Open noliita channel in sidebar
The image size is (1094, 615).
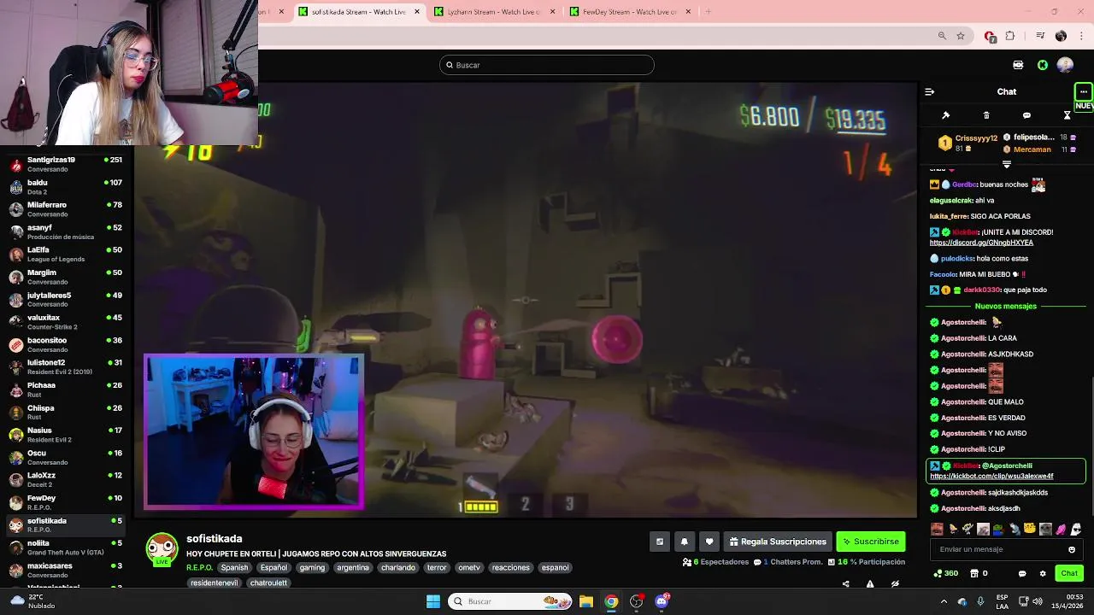[x=67, y=548]
